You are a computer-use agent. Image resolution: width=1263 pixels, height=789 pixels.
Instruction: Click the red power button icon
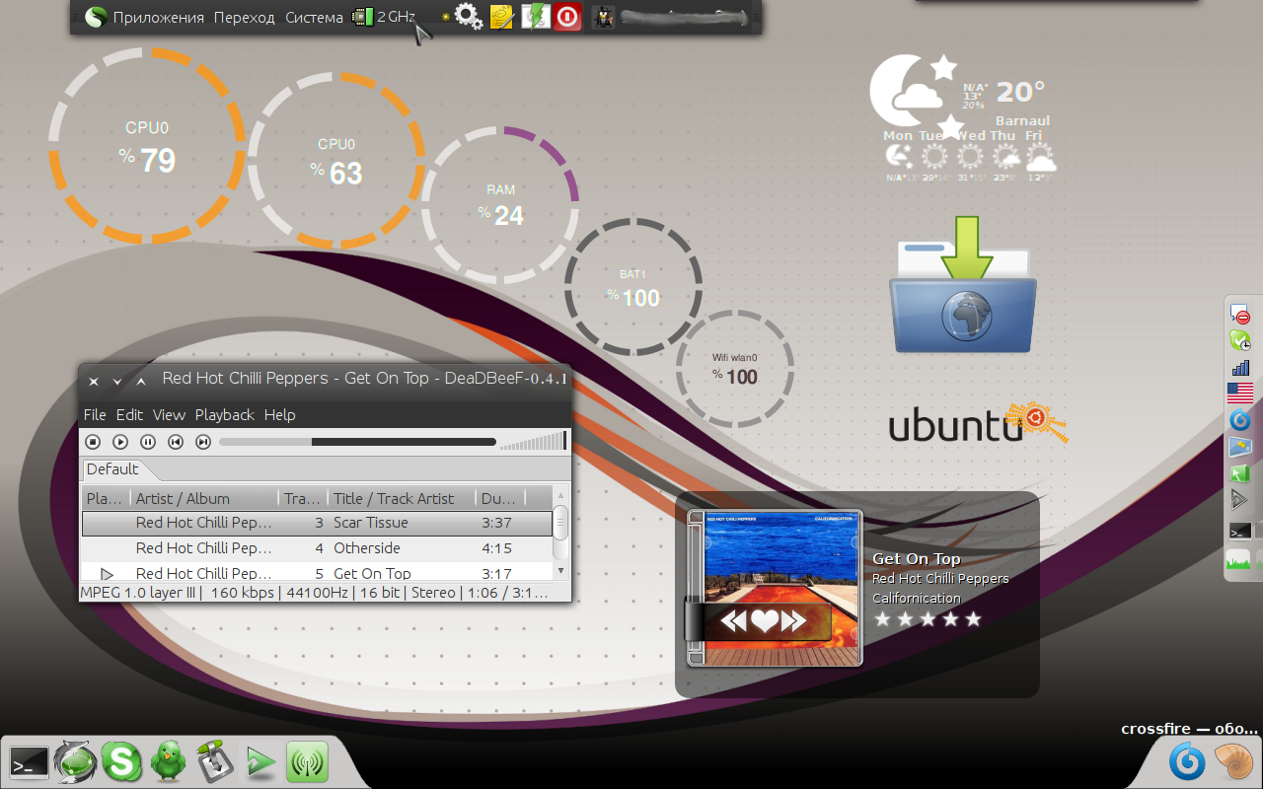tap(567, 17)
